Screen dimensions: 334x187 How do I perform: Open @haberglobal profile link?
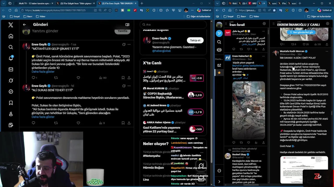[x=161, y=51]
